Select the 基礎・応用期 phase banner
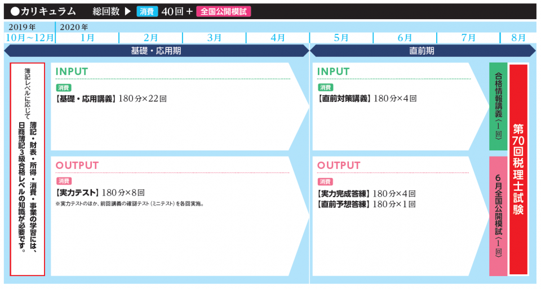The width and height of the screenshot is (541, 289). (x=156, y=51)
